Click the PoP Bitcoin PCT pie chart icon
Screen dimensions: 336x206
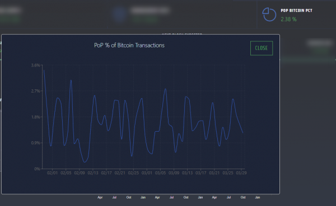[x=269, y=15]
